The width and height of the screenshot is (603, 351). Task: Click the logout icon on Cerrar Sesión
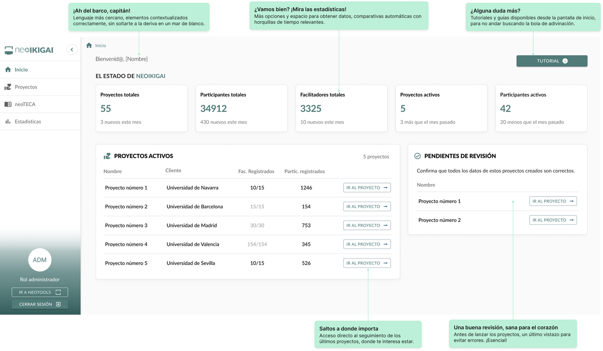58,304
